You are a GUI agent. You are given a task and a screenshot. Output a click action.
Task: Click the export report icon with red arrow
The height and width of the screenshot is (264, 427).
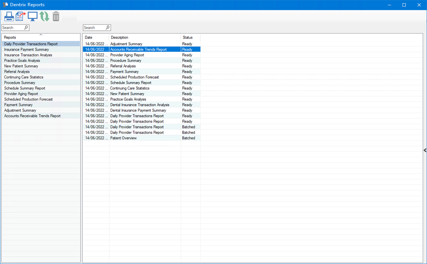click(21, 17)
